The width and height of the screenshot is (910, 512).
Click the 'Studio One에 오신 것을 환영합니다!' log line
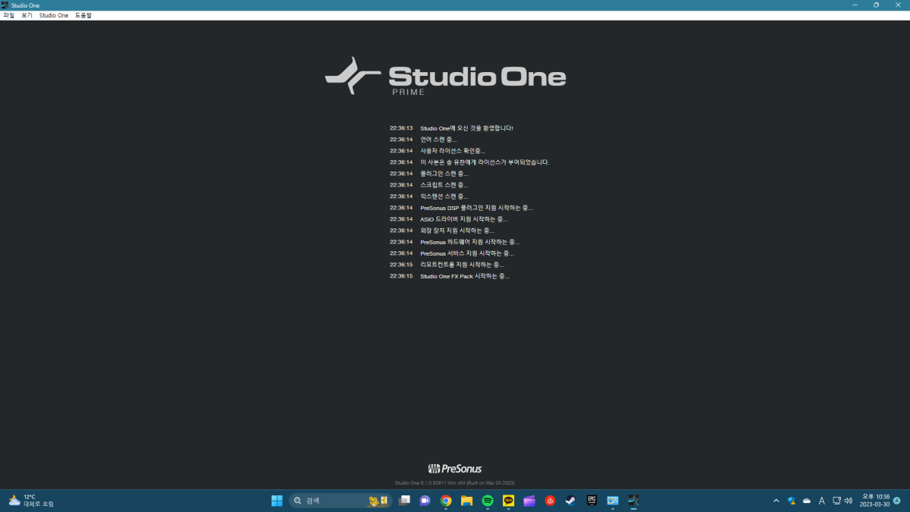(x=466, y=128)
